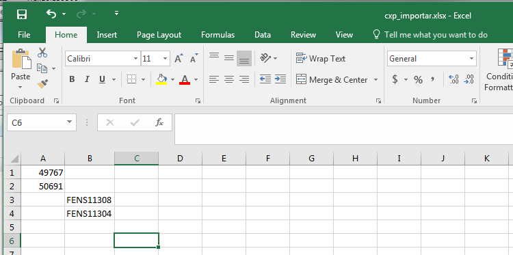Toggle Wrap Text

click(321, 59)
